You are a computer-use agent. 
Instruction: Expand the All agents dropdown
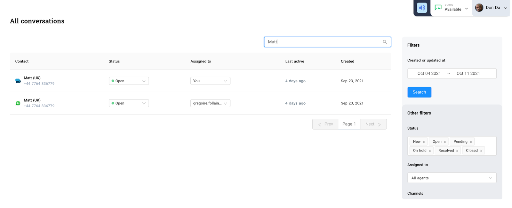(452, 178)
